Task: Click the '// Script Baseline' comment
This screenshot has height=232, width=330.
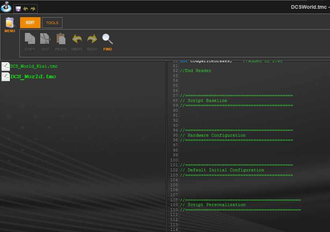Action: point(204,100)
